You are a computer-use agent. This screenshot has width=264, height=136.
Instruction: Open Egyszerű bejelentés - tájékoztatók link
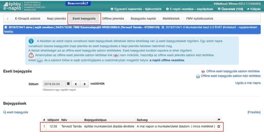[x=138, y=9]
